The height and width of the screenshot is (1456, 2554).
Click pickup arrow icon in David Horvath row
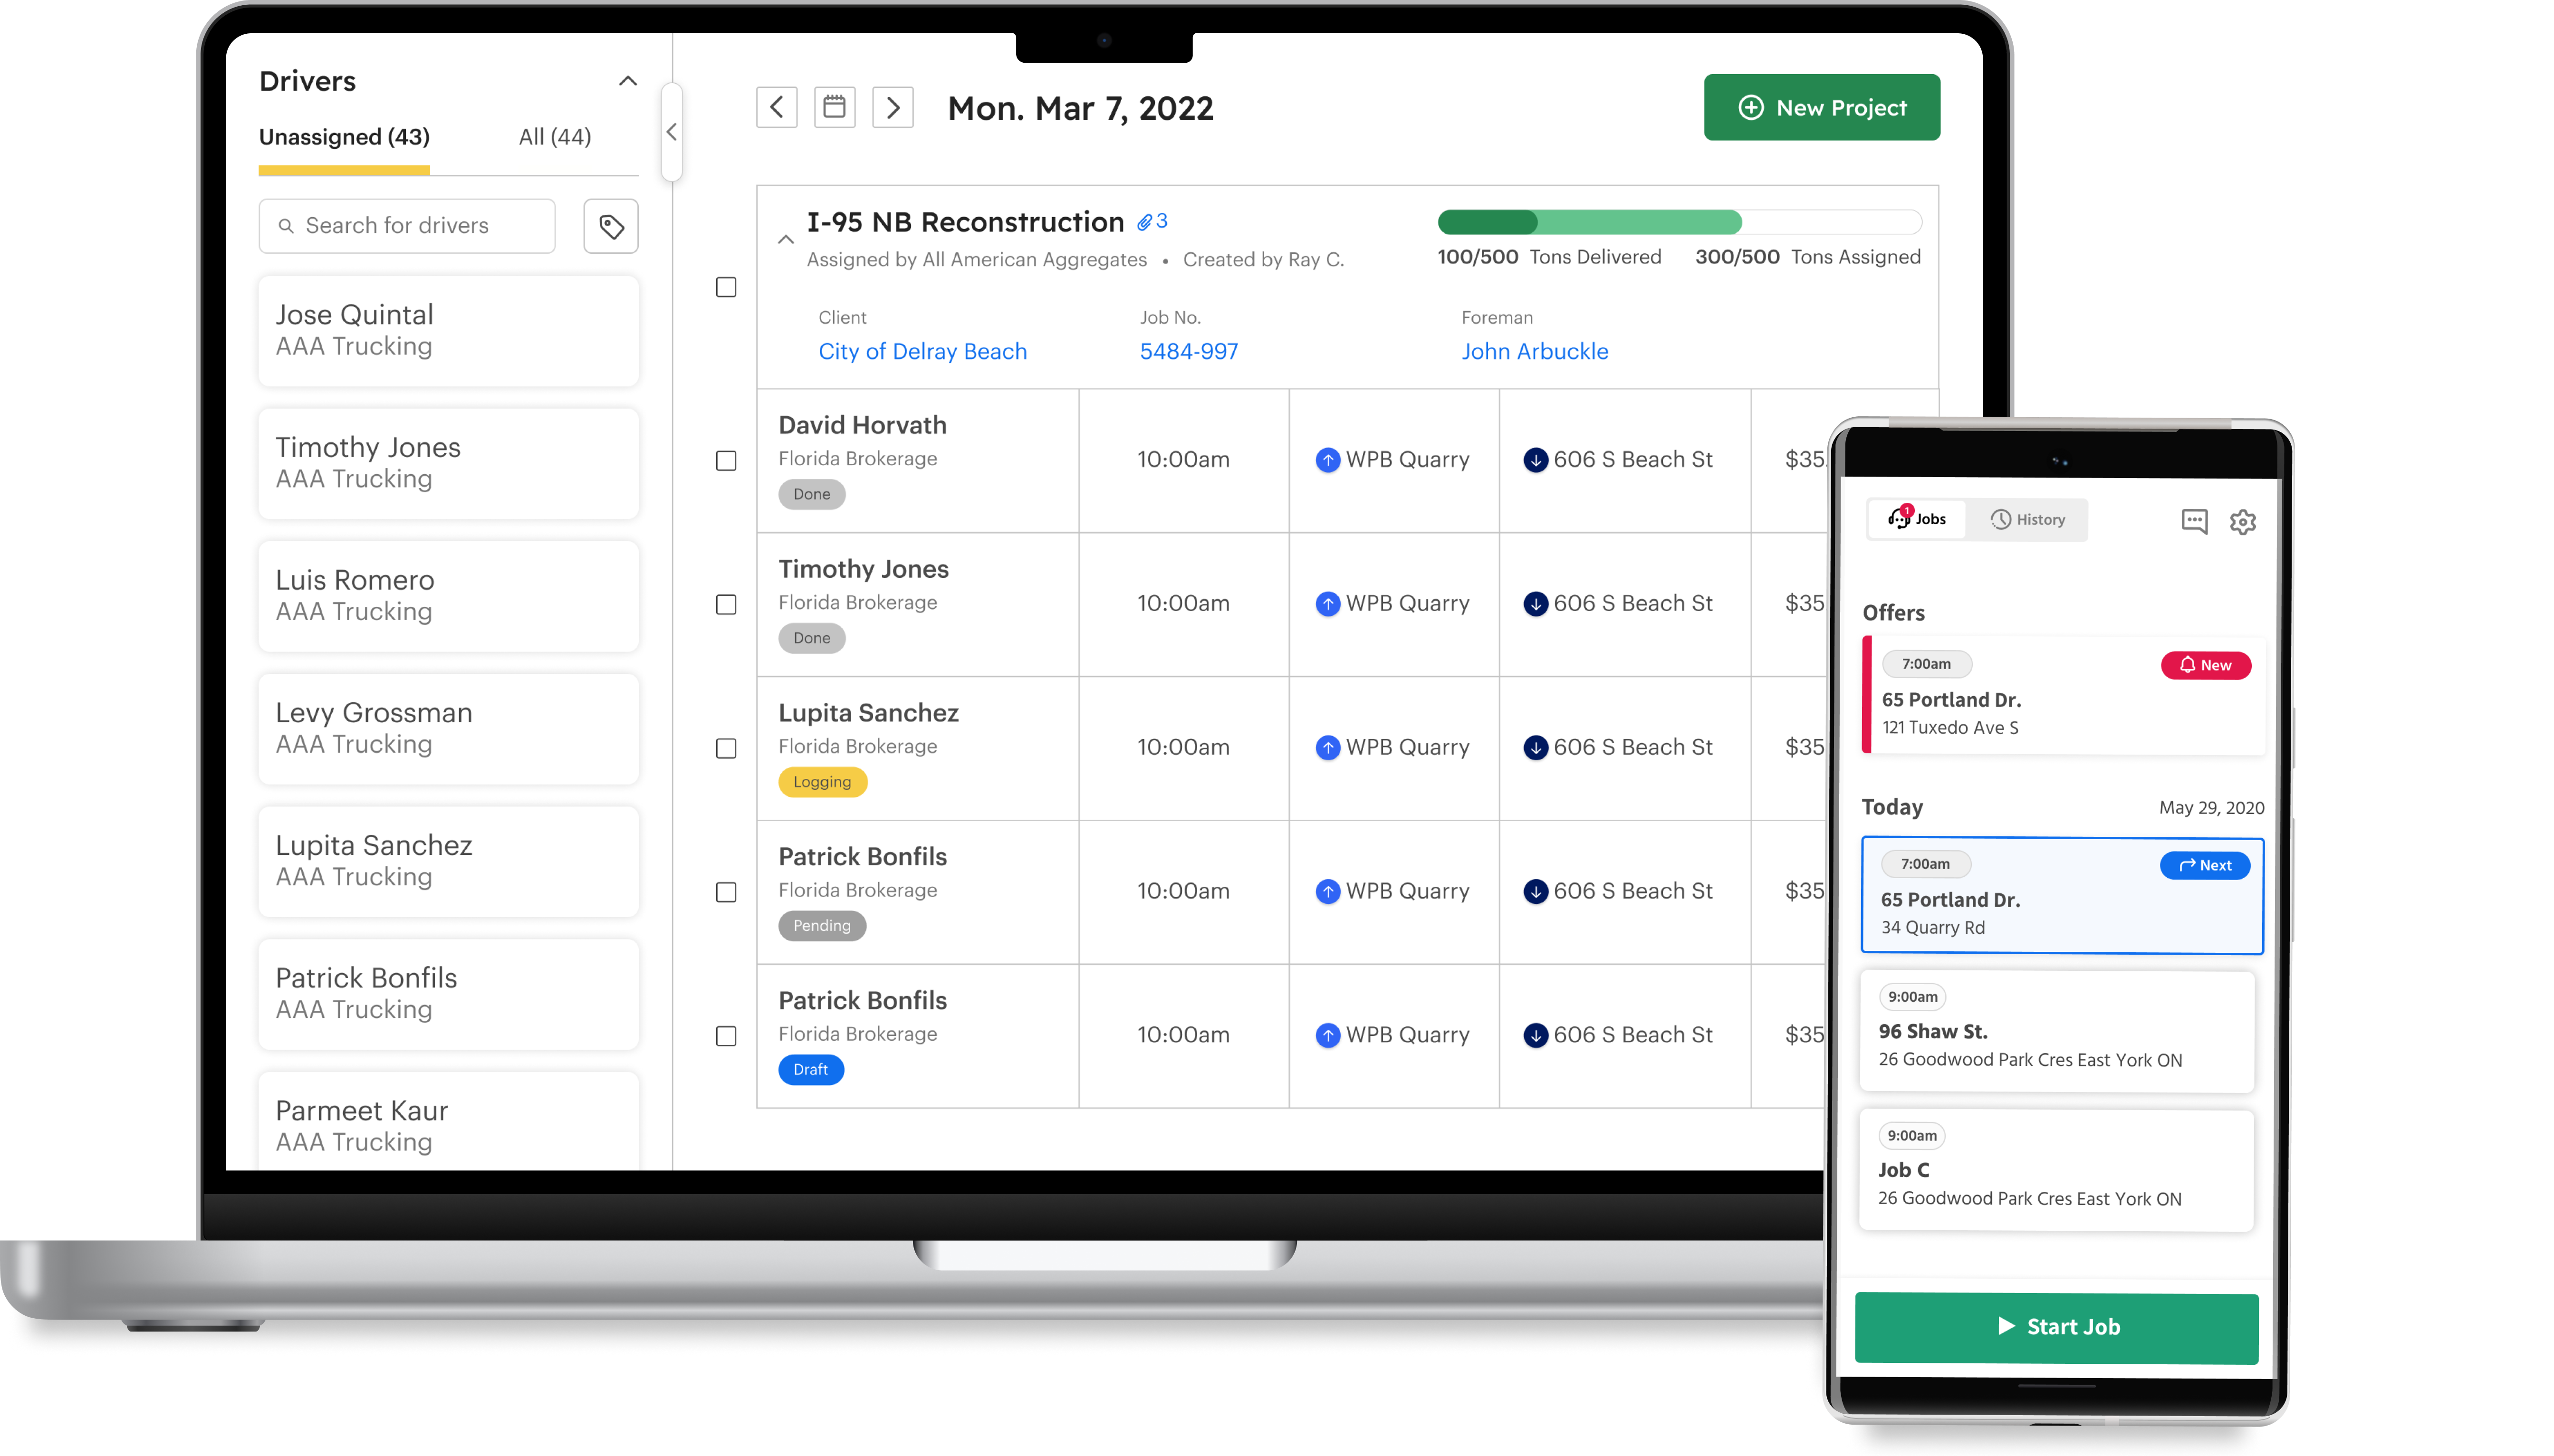[1327, 460]
